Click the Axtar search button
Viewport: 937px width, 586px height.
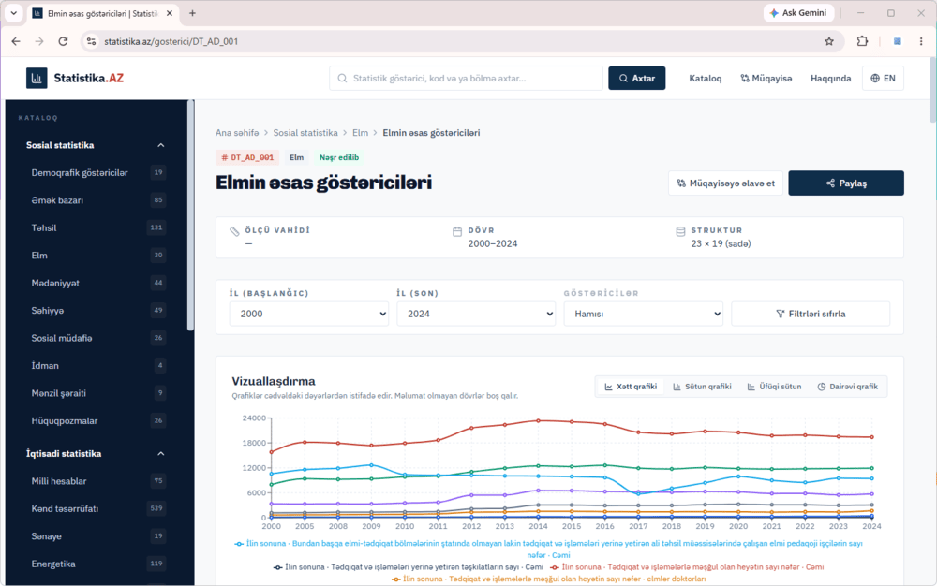tap(636, 79)
